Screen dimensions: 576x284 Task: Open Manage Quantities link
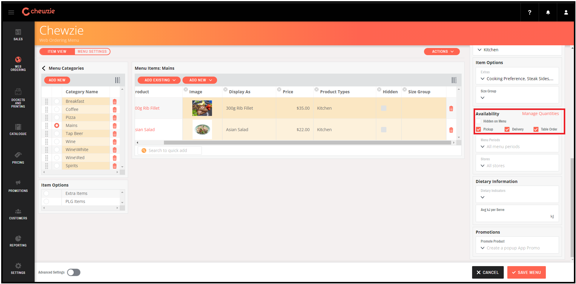pyautogui.click(x=540, y=114)
